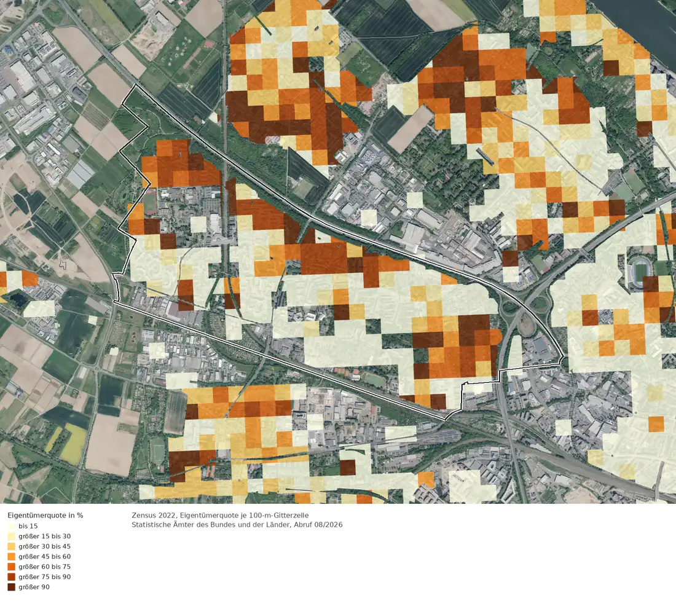Click the 'bis 15' legend label
Viewport: 676px width, 601px height.
(28, 526)
